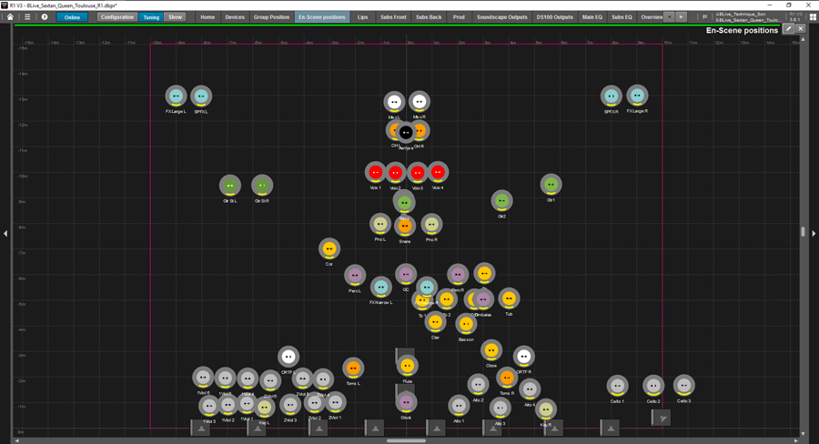Select the Perc L purple object
The width and height of the screenshot is (819, 444).
[355, 276]
